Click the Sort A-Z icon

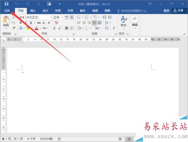point(107,28)
